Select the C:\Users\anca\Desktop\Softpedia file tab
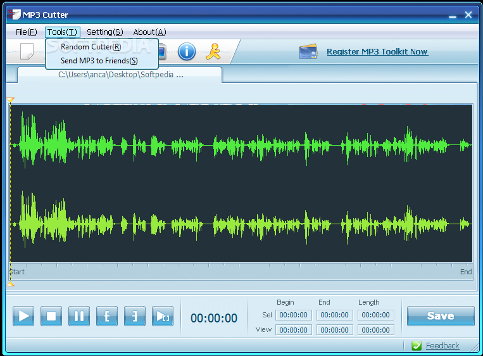Viewport: 483px width, 356px height. (x=120, y=75)
